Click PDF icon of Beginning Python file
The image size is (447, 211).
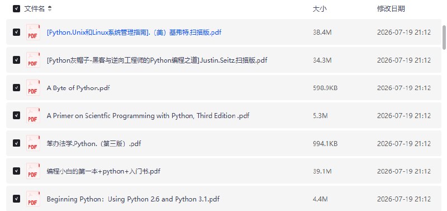click(x=33, y=199)
